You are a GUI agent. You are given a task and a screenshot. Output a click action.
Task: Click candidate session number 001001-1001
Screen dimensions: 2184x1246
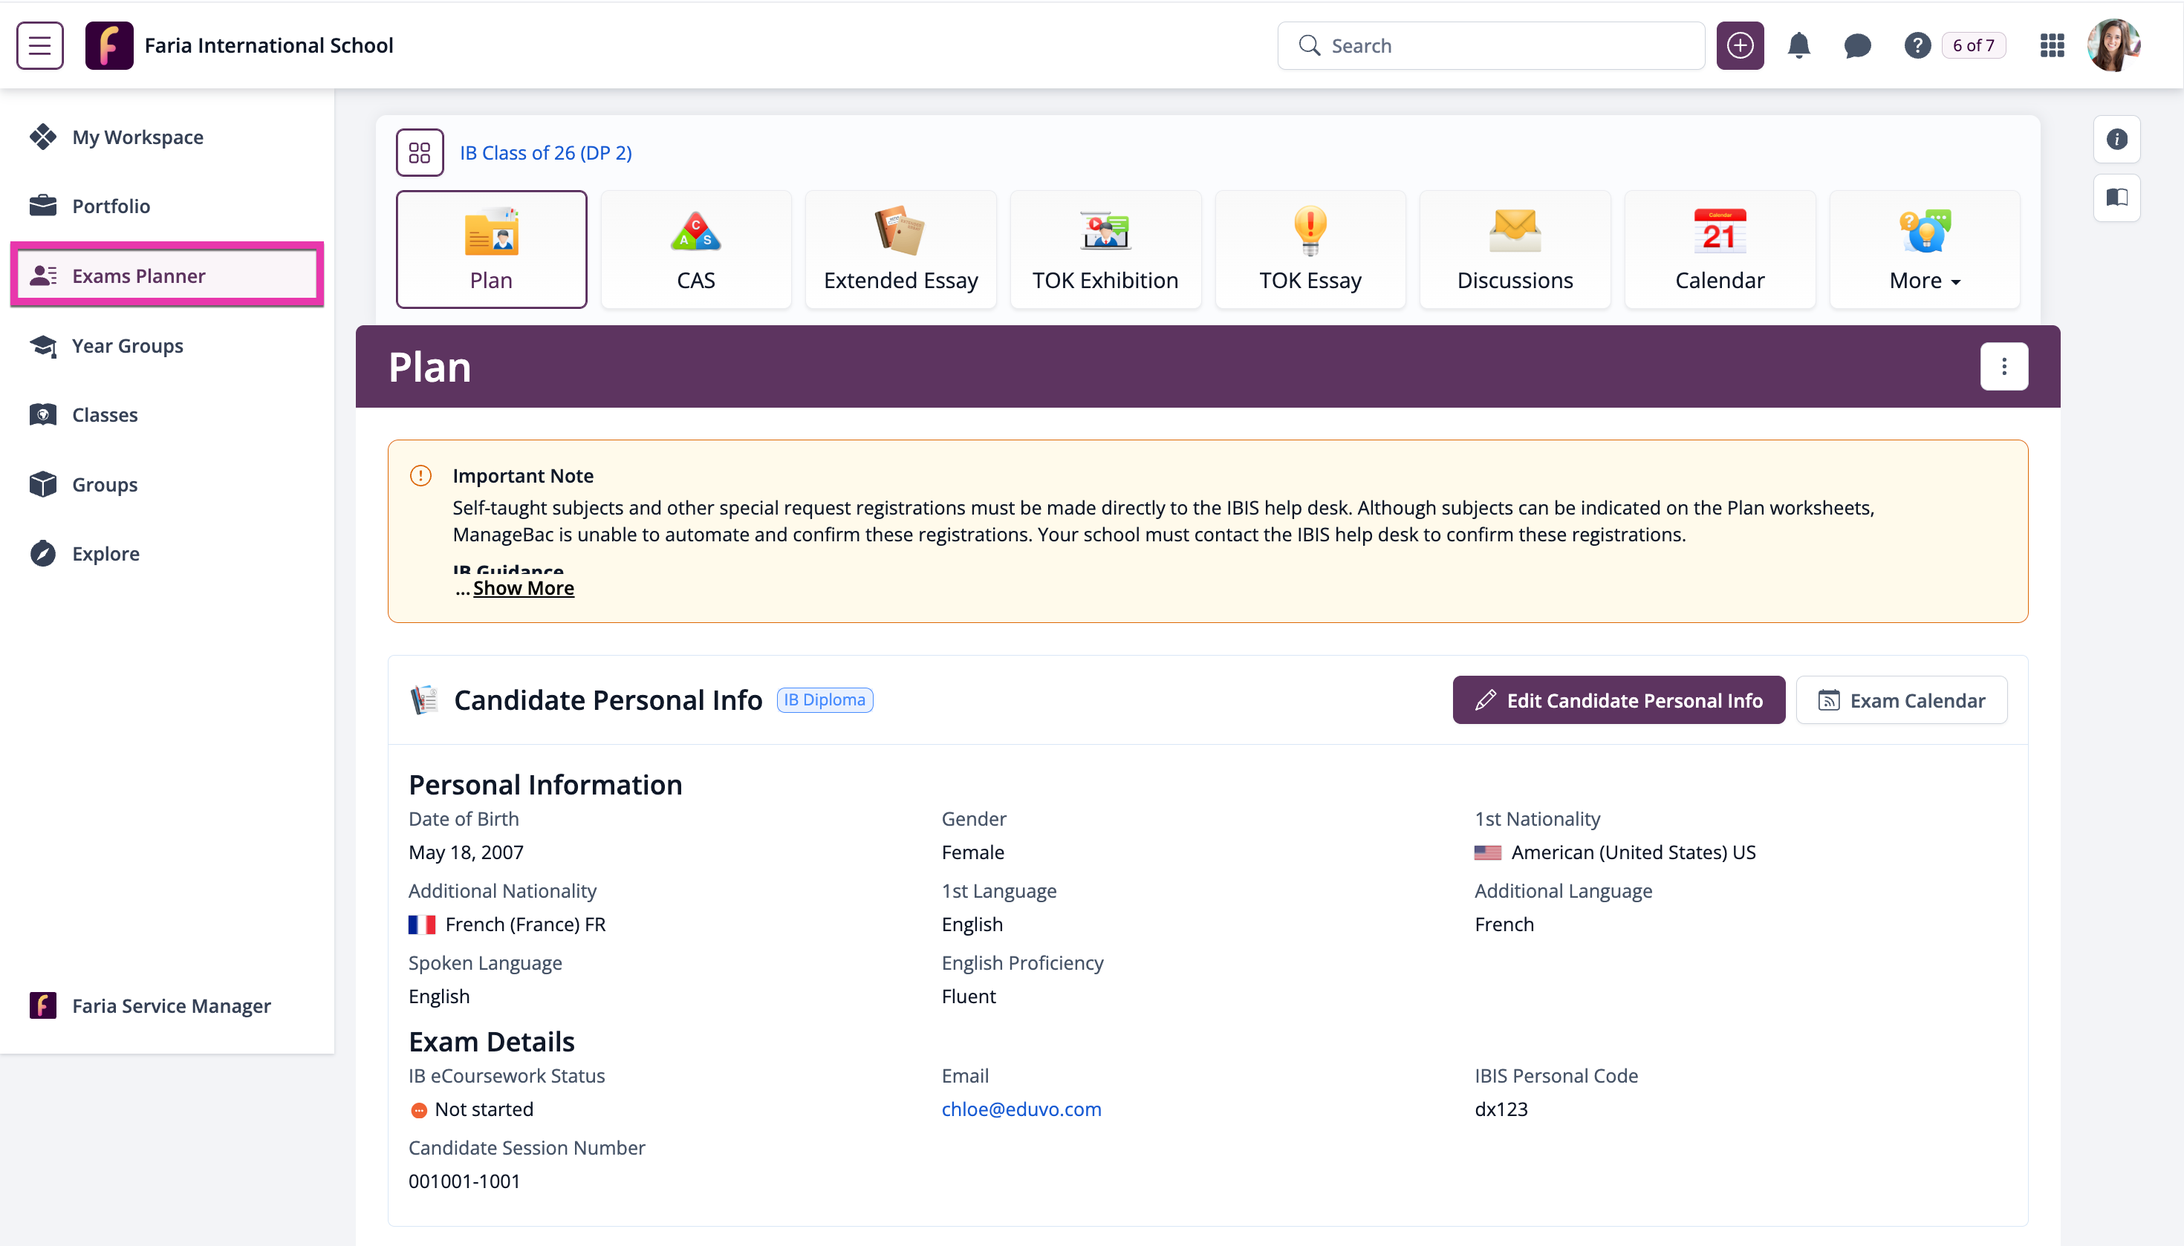pos(464,1181)
